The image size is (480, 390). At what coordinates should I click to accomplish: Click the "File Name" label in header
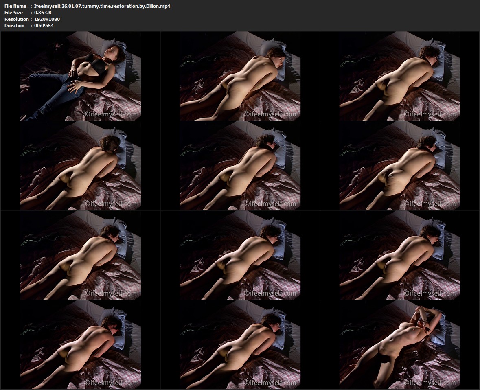[15, 6]
